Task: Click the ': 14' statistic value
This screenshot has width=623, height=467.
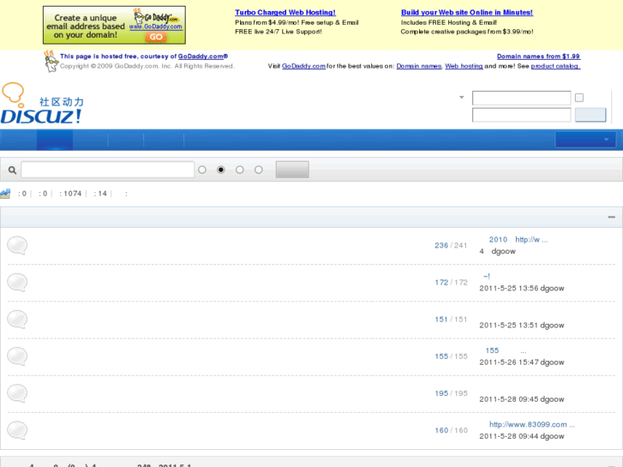Action: 100,194
